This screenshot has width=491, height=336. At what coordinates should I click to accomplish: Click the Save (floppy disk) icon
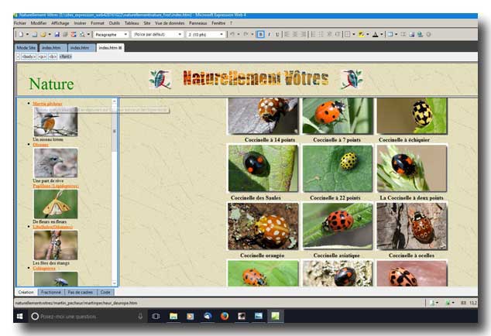(x=57, y=34)
